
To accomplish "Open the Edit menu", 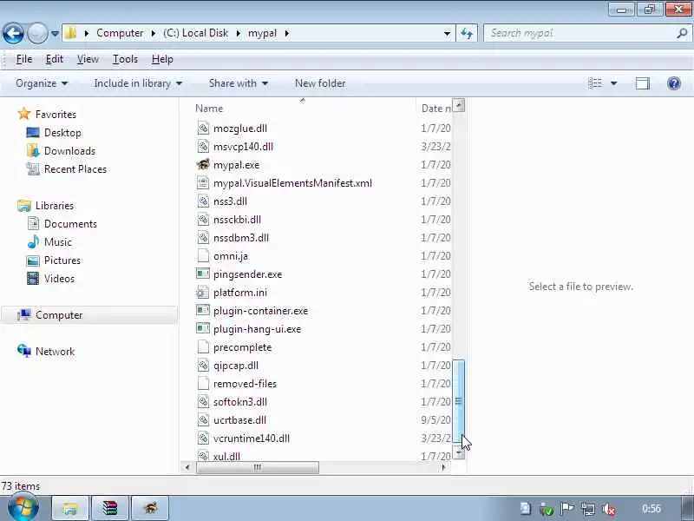I will coord(55,59).
